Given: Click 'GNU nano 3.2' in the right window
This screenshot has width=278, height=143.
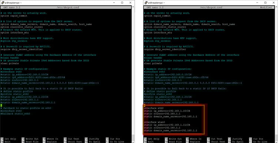Looking at the screenshot, I should (155, 7).
